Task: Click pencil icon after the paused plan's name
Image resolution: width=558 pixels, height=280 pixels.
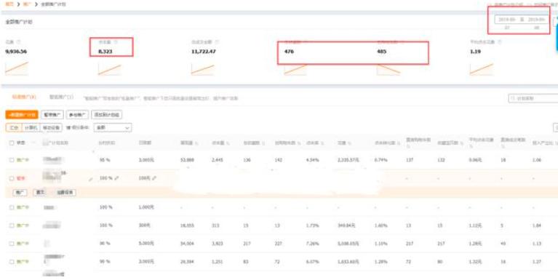Action: 90,180
